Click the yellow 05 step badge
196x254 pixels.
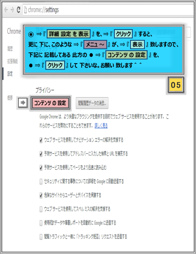[176, 85]
